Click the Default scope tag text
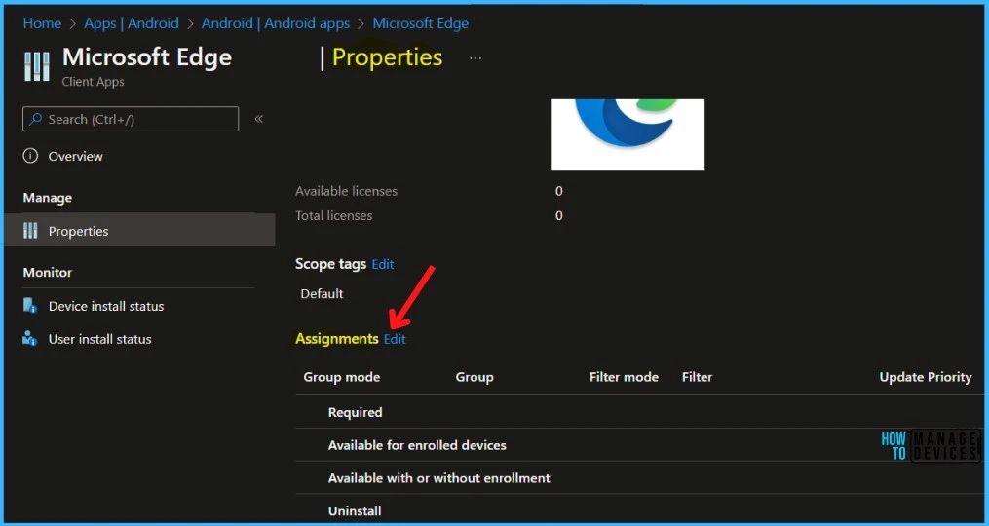This screenshot has width=989, height=526. tap(322, 294)
